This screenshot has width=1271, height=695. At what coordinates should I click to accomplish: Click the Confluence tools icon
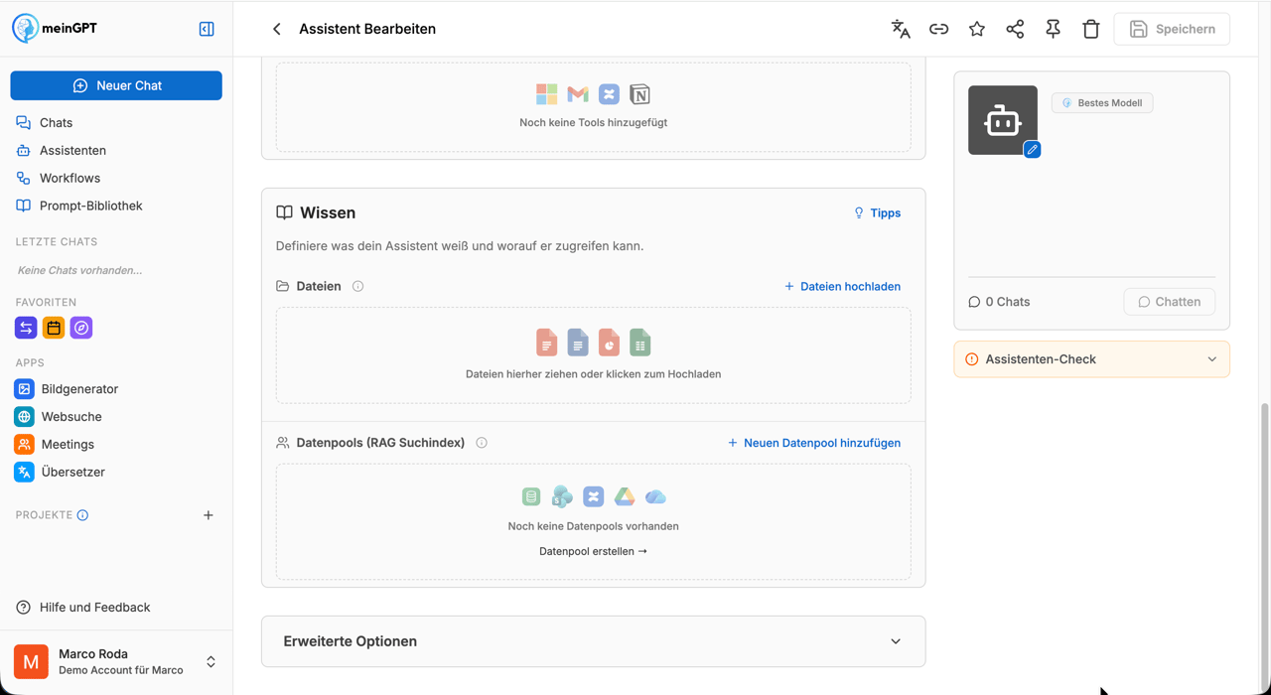609,94
